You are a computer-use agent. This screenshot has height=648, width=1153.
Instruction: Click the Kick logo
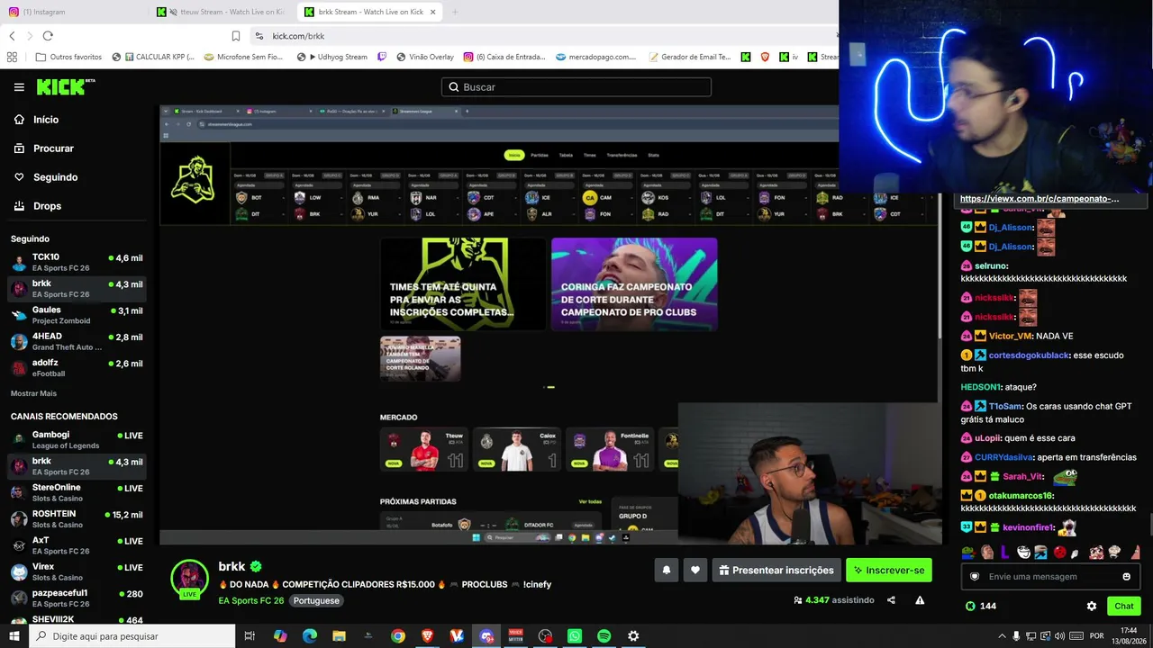point(65,86)
